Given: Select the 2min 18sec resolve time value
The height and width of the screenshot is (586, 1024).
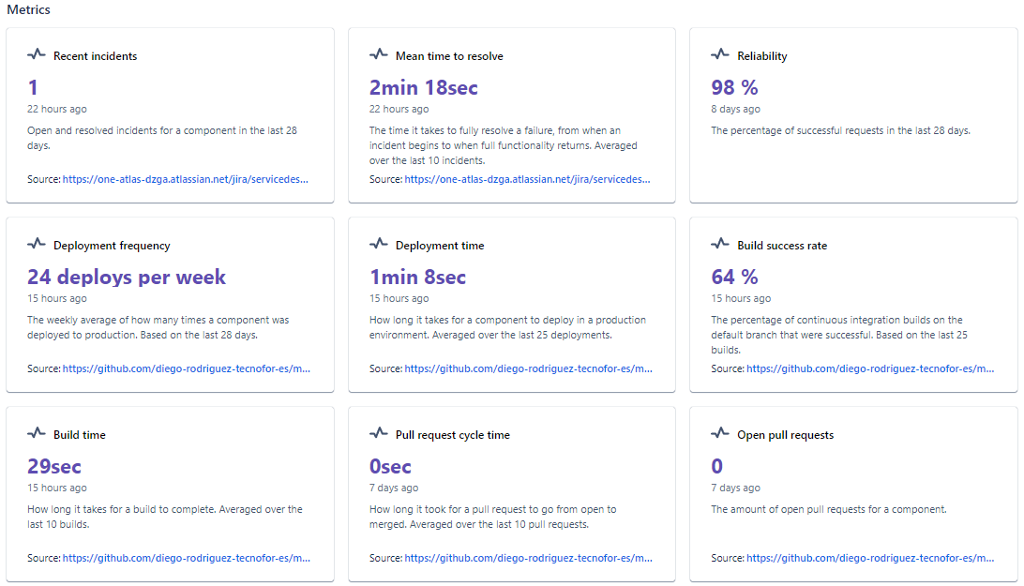Looking at the screenshot, I should (x=423, y=87).
